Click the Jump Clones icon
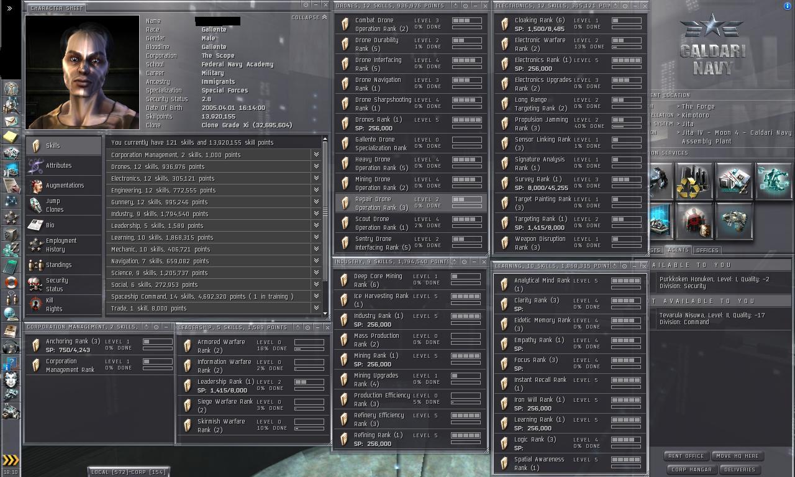Viewport: 795px width, 477px height. pos(36,206)
